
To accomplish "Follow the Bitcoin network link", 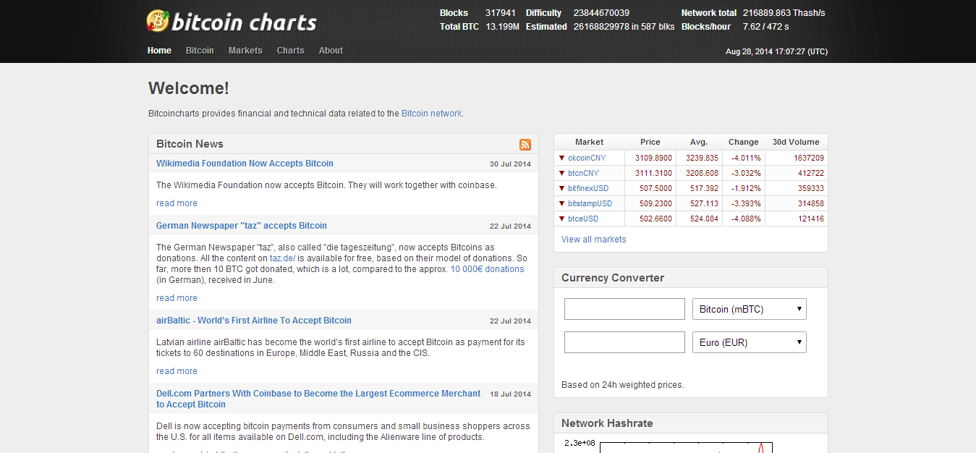I will [x=431, y=114].
